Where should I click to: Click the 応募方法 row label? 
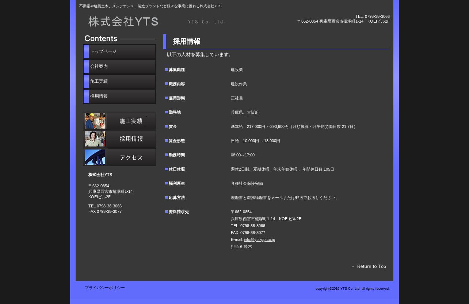pos(177,198)
